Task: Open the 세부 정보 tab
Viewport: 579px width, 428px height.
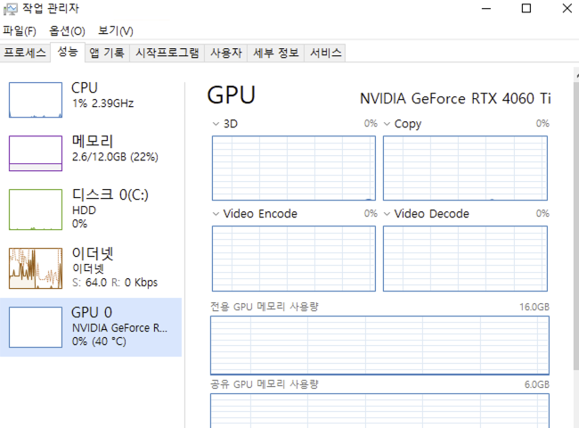Action: point(276,53)
